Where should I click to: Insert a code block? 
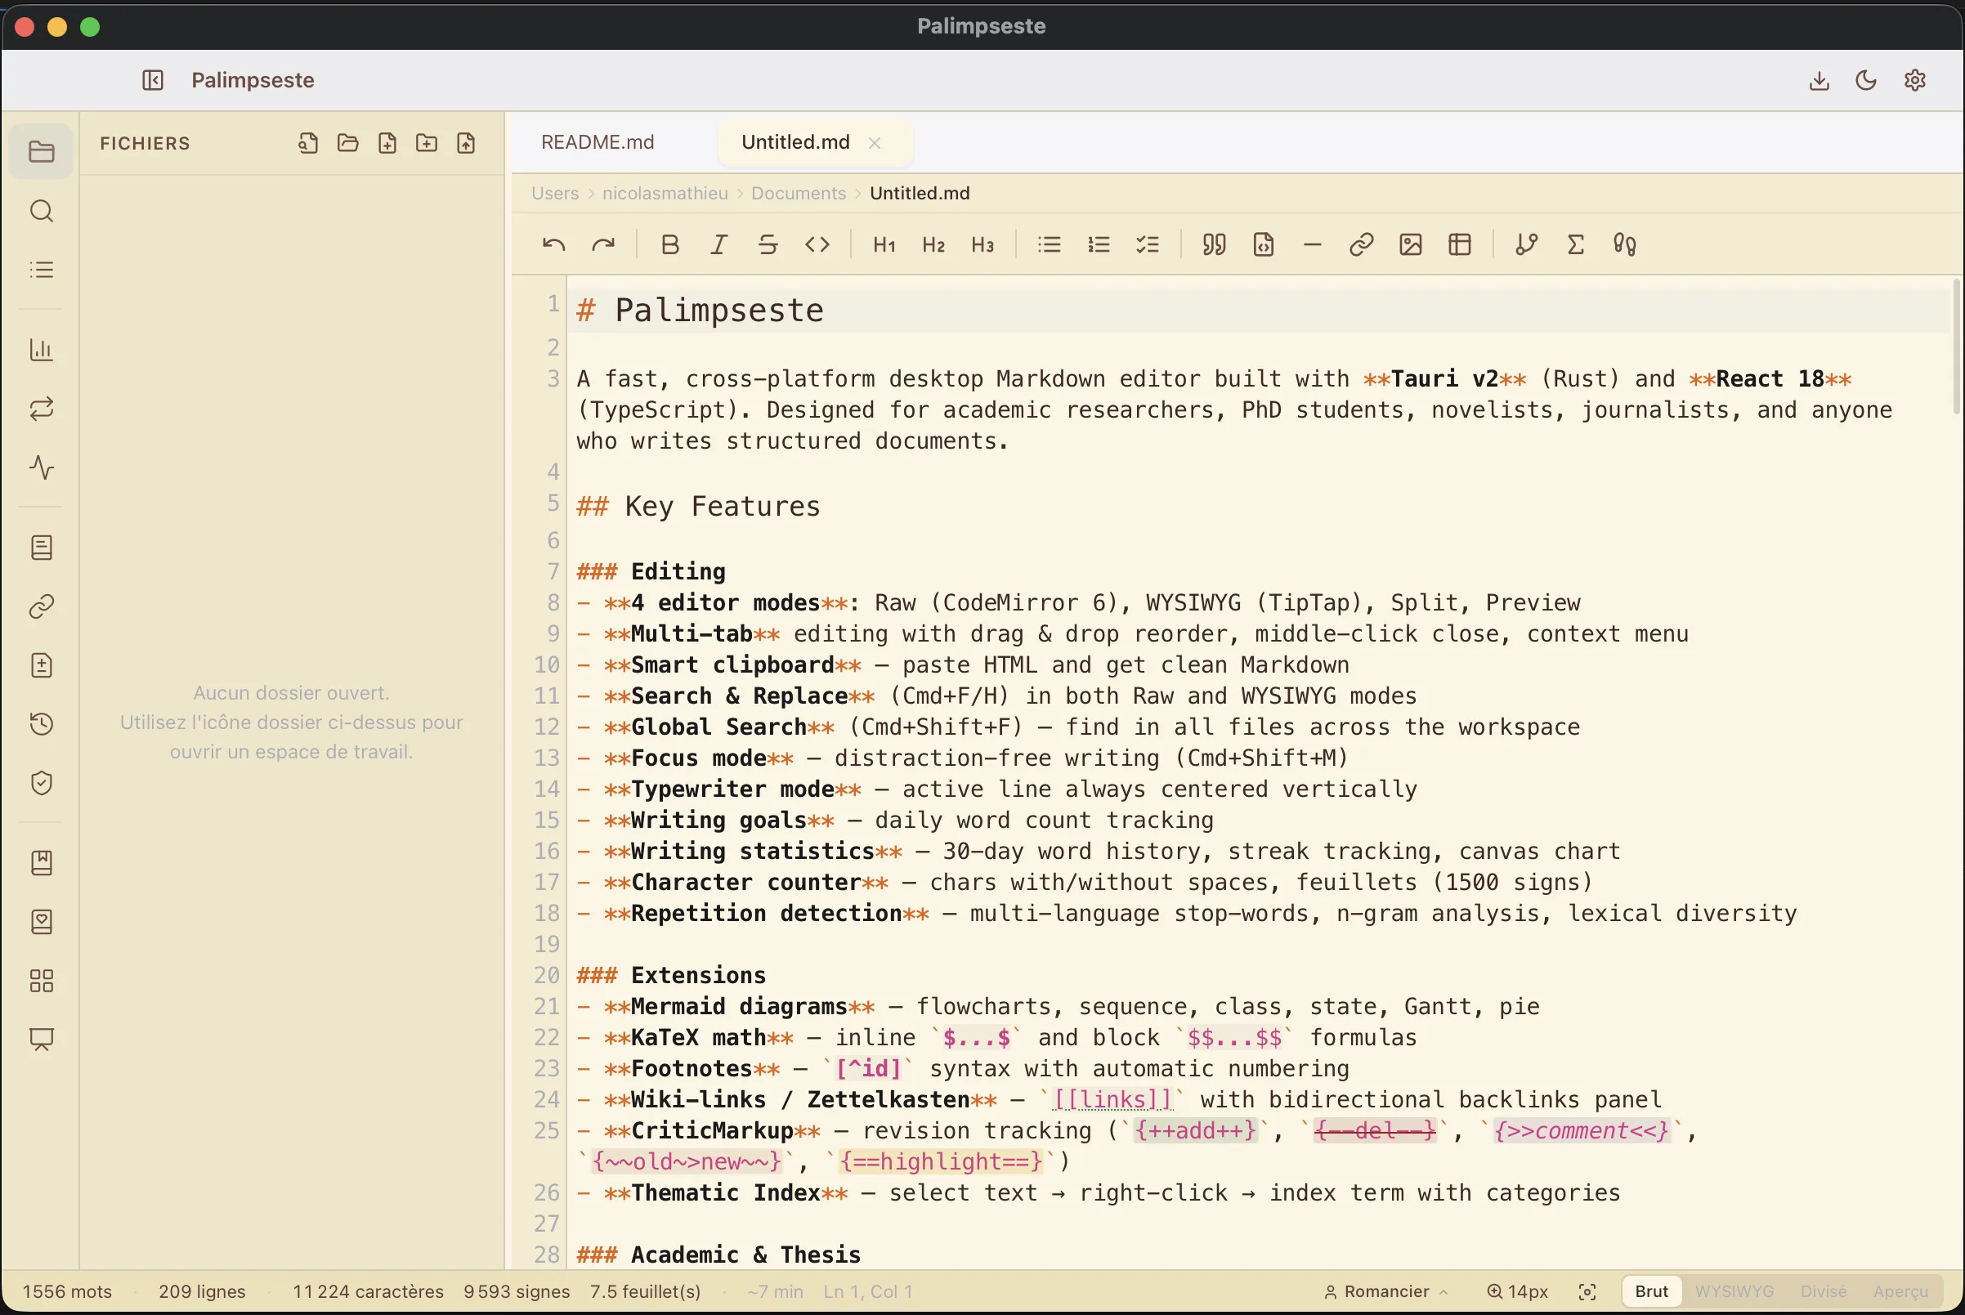tap(1263, 244)
